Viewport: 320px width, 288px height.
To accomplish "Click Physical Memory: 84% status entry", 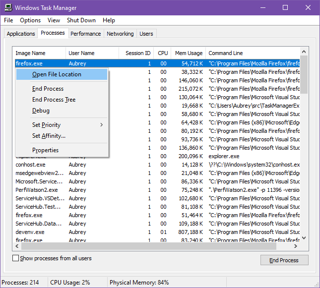I will tap(139, 282).
